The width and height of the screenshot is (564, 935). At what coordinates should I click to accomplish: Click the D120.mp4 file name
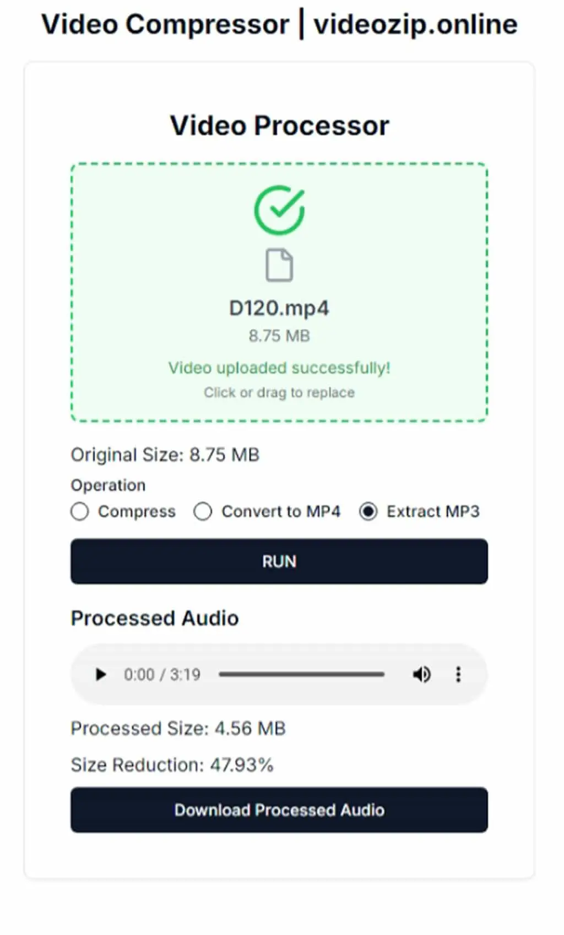click(x=279, y=308)
